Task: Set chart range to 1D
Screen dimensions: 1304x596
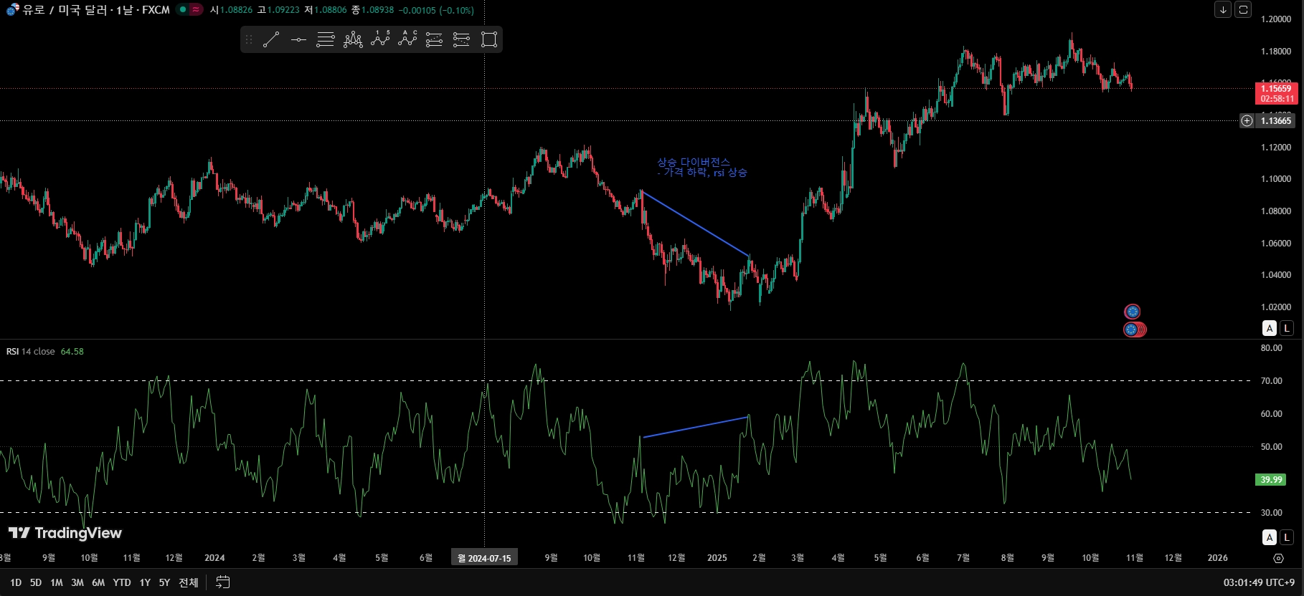Action: click(16, 582)
